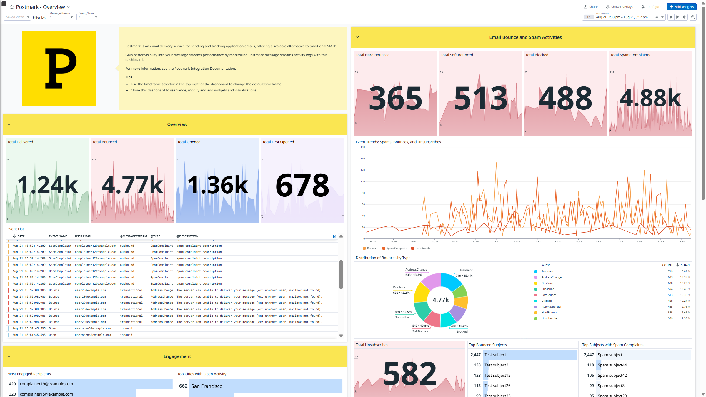This screenshot has width=706, height=397.
Task: Open the hamburger navigation menu
Action: point(4,4)
